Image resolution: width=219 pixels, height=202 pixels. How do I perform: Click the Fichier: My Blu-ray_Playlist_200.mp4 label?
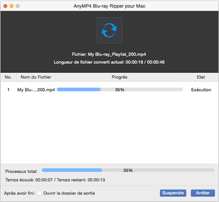point(109,54)
